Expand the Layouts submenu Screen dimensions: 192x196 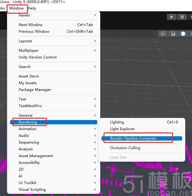(54, 41)
